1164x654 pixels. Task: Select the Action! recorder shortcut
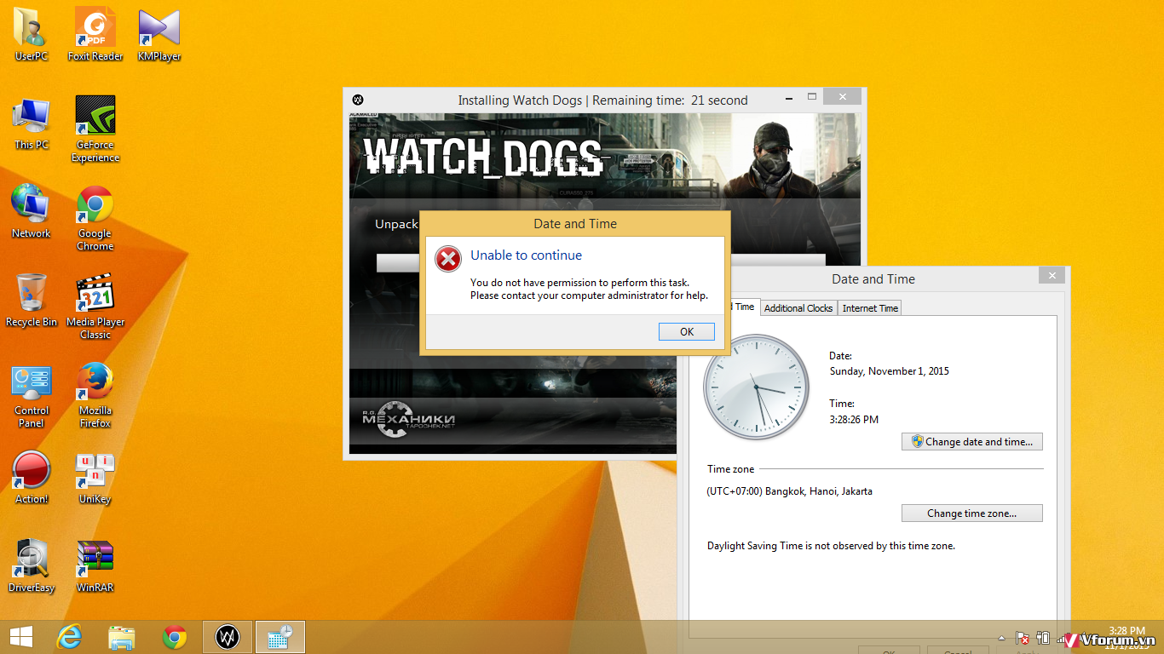[x=32, y=477]
